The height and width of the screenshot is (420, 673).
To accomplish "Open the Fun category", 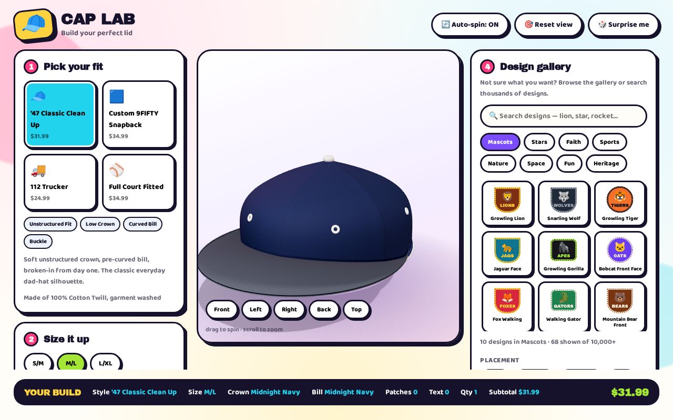I will 569,163.
